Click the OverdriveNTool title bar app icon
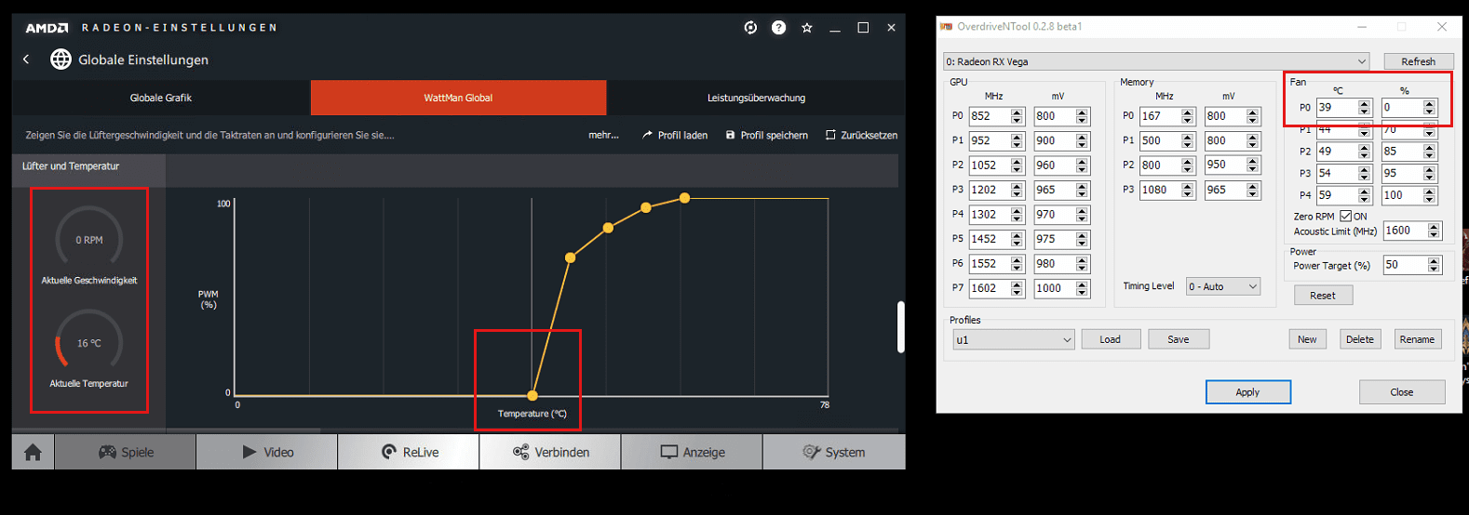The image size is (1469, 515). (947, 26)
